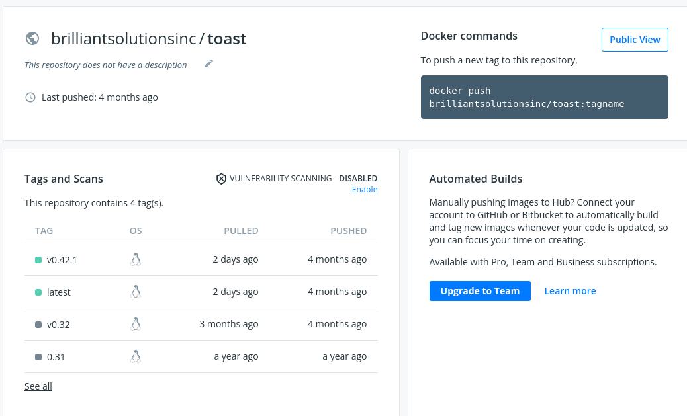Click '4 months ago' pushed value for v0.32
Viewport: 687px width, 416px height.
[x=338, y=324]
